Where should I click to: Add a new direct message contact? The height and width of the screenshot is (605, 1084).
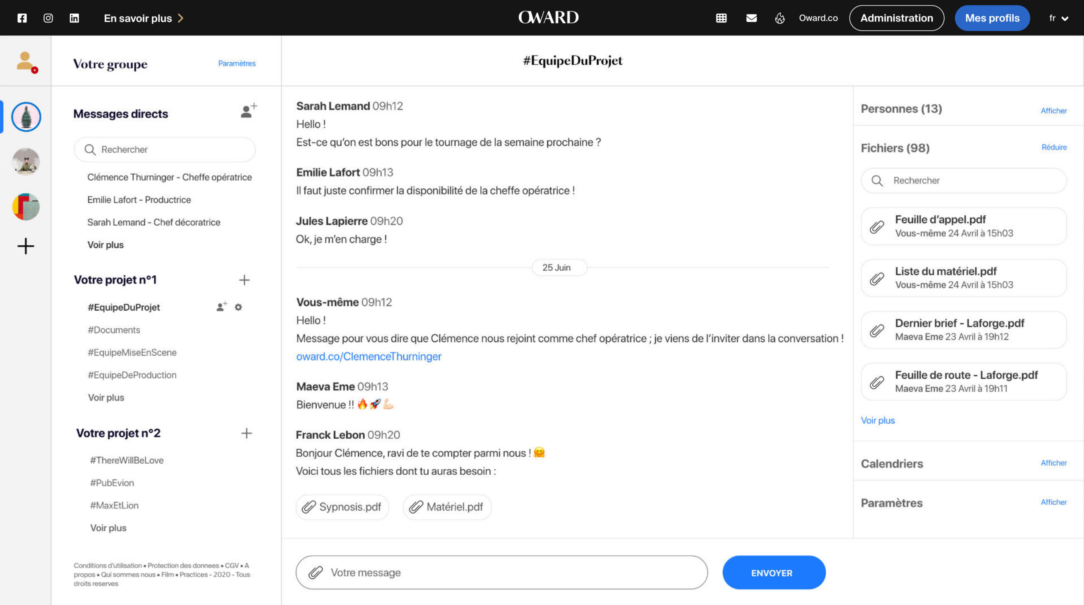pos(249,111)
